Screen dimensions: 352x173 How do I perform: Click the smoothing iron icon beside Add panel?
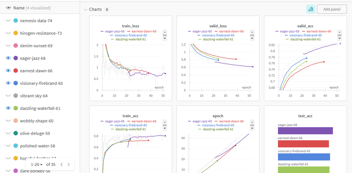[x=311, y=9]
